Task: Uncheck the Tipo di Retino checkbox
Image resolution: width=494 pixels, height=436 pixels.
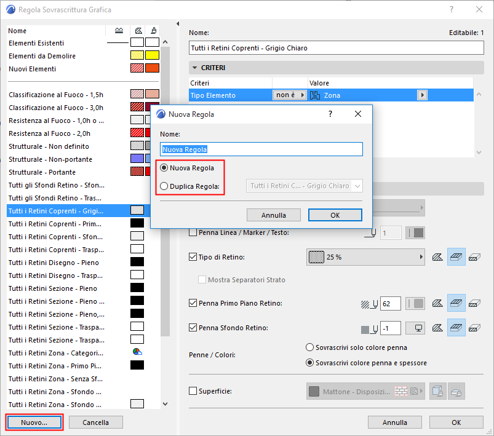Action: [193, 257]
